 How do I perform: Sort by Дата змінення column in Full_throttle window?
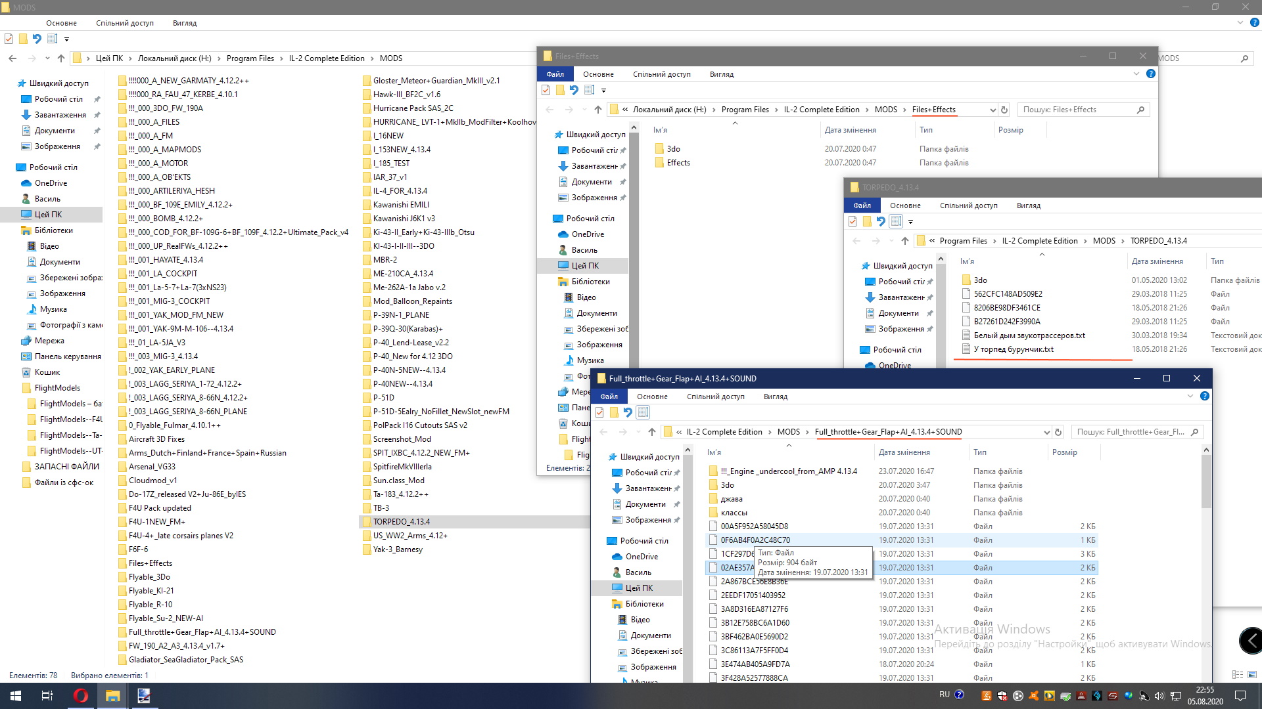point(904,452)
